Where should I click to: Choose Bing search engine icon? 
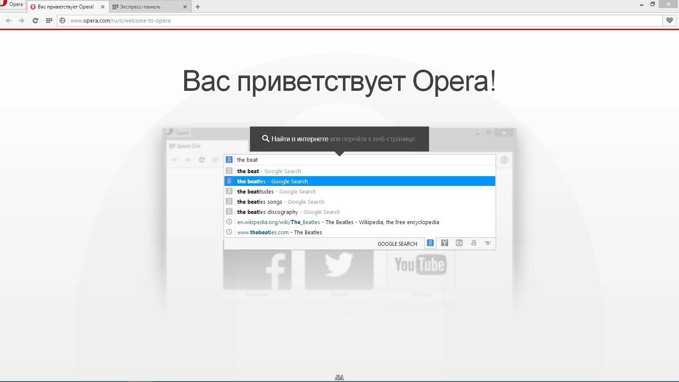(x=459, y=243)
